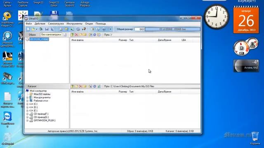Screen dimensions: 264x148
Task: Click the add arrow icon in Каталог pane toolbar
Action: pyautogui.click(x=90, y=86)
